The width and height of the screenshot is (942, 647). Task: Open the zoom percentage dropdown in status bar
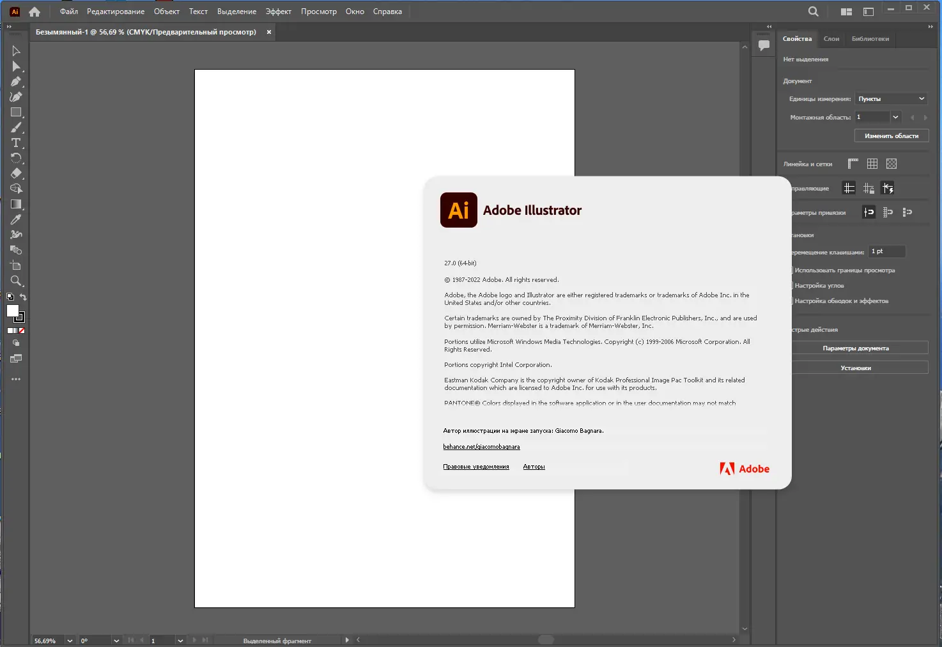(x=70, y=640)
